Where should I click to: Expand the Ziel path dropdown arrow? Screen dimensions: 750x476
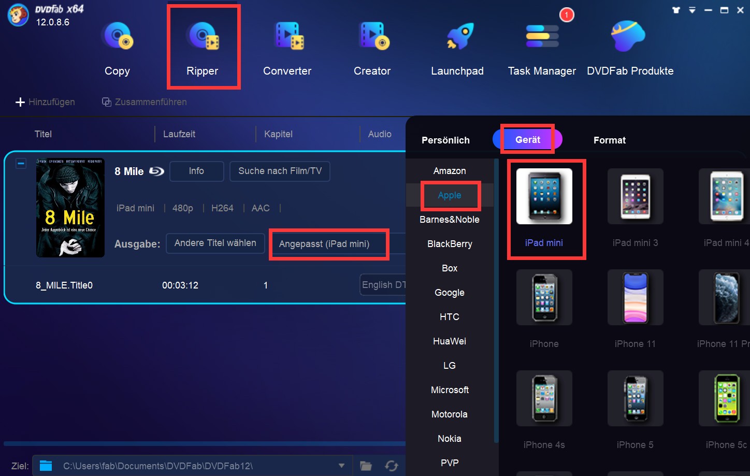(341, 466)
